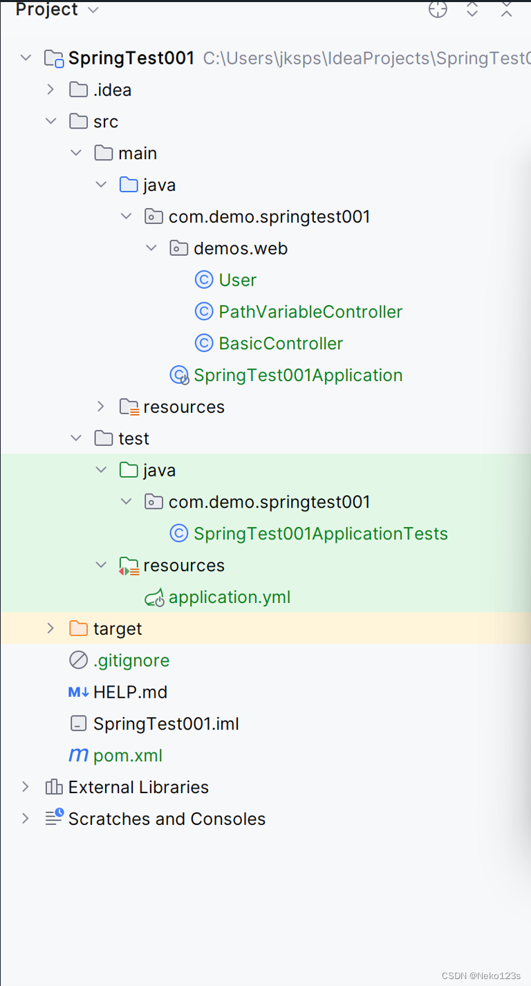
Task: Click the Scratches and Consoles icon
Action: (x=54, y=819)
